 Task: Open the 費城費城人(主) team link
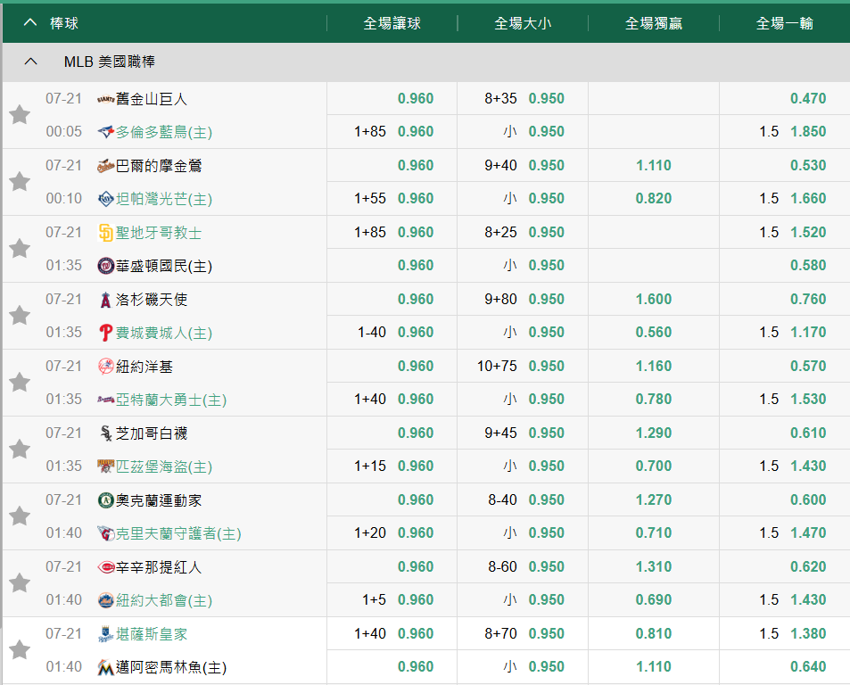tap(164, 333)
